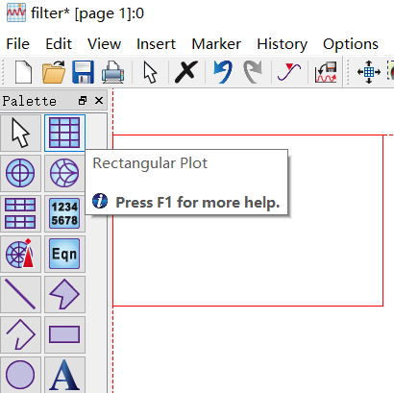Select the text A tool
This screenshot has height=393, width=394.
(64, 375)
